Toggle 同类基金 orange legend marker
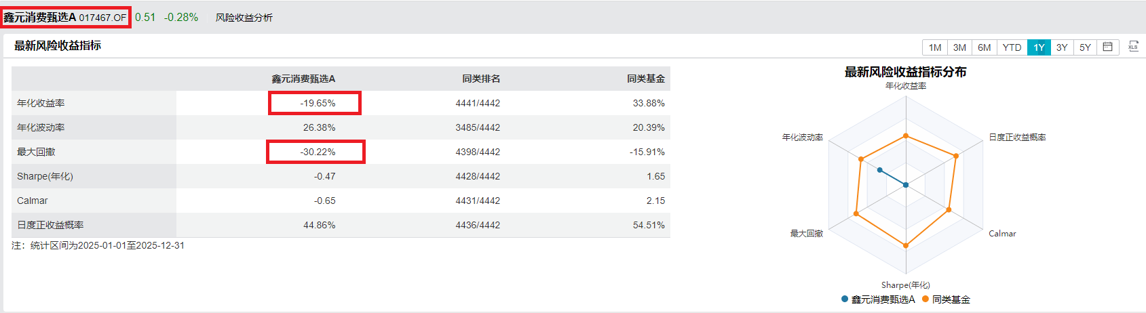 tap(925, 299)
